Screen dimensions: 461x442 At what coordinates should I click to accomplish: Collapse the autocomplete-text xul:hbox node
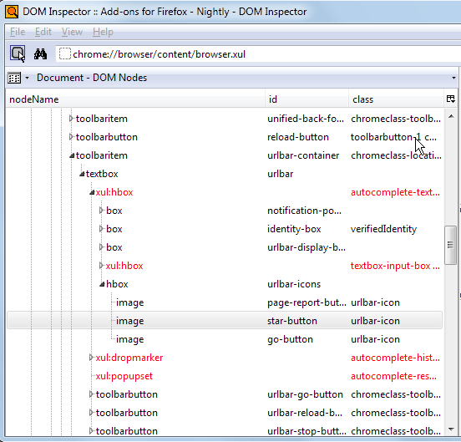[92, 192]
